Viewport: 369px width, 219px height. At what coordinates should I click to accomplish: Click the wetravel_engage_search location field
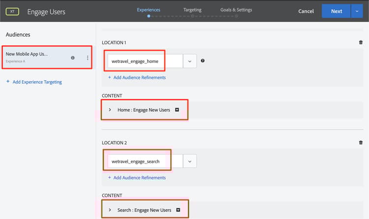[145, 161]
